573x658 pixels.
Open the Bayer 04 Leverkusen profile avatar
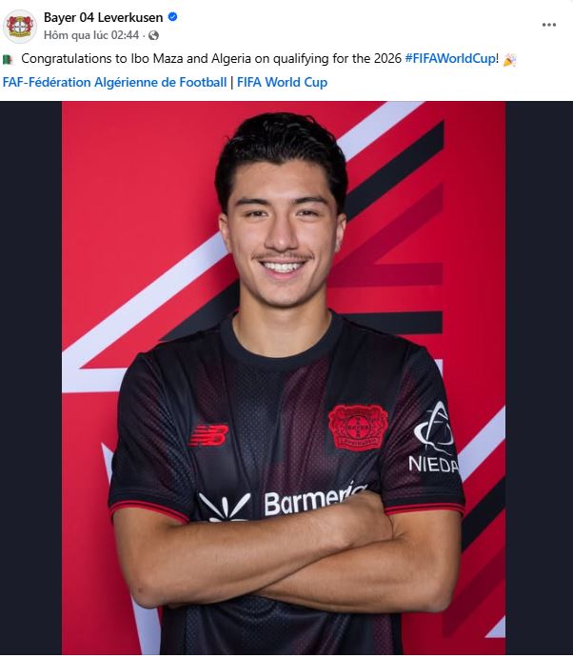coord(20,27)
